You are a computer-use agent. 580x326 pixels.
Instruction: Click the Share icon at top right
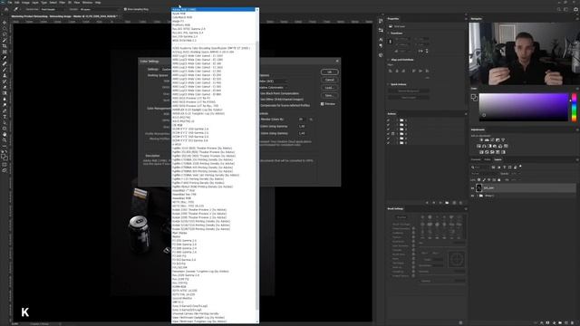[x=576, y=9]
